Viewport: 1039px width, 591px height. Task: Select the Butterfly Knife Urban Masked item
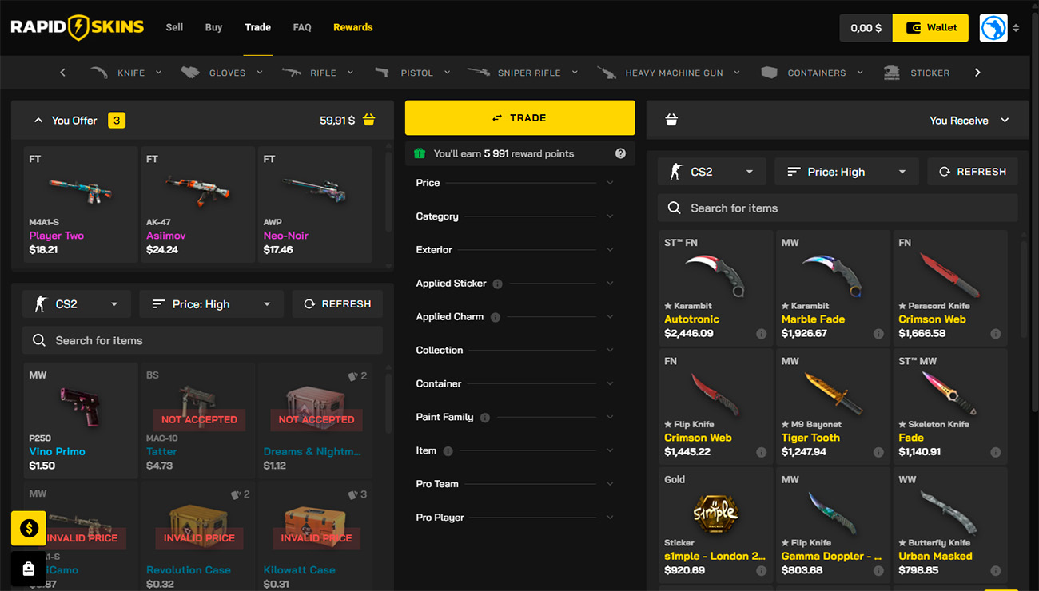coord(950,525)
